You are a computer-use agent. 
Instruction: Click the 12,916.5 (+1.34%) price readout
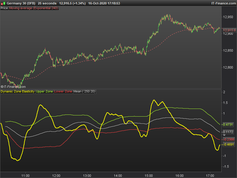pyautogui.click(x=72, y=3)
